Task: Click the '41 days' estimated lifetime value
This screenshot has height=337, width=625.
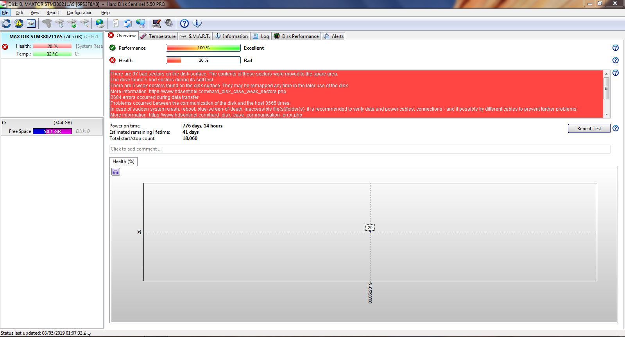Action: point(191,132)
